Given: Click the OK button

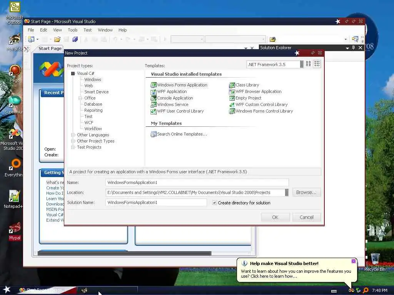Looking at the screenshot, I should pyautogui.click(x=275, y=217).
